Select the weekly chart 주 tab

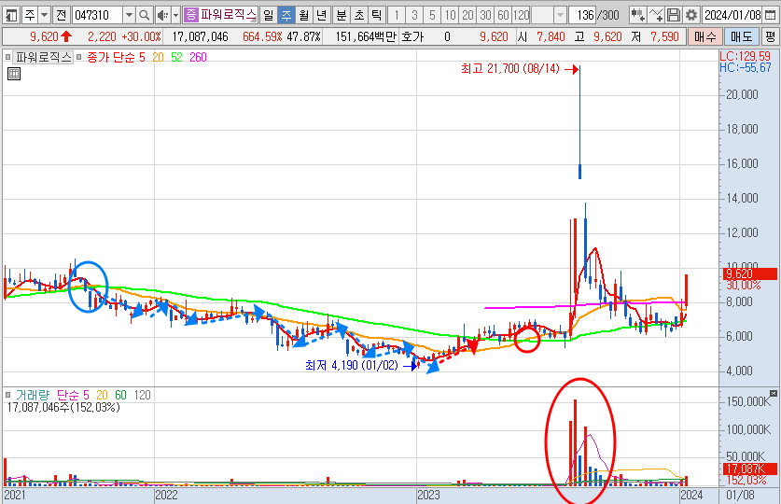click(286, 15)
